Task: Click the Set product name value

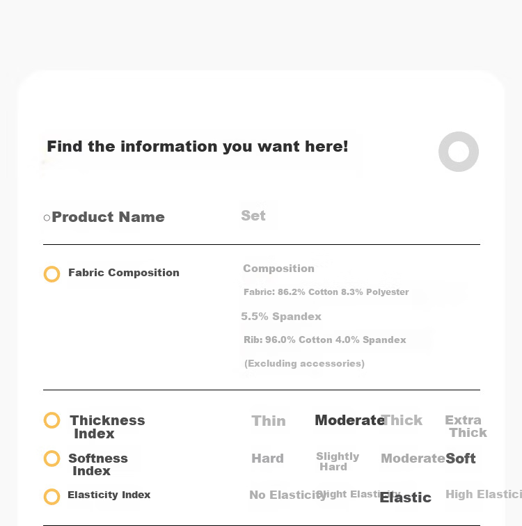Action: pos(253,216)
